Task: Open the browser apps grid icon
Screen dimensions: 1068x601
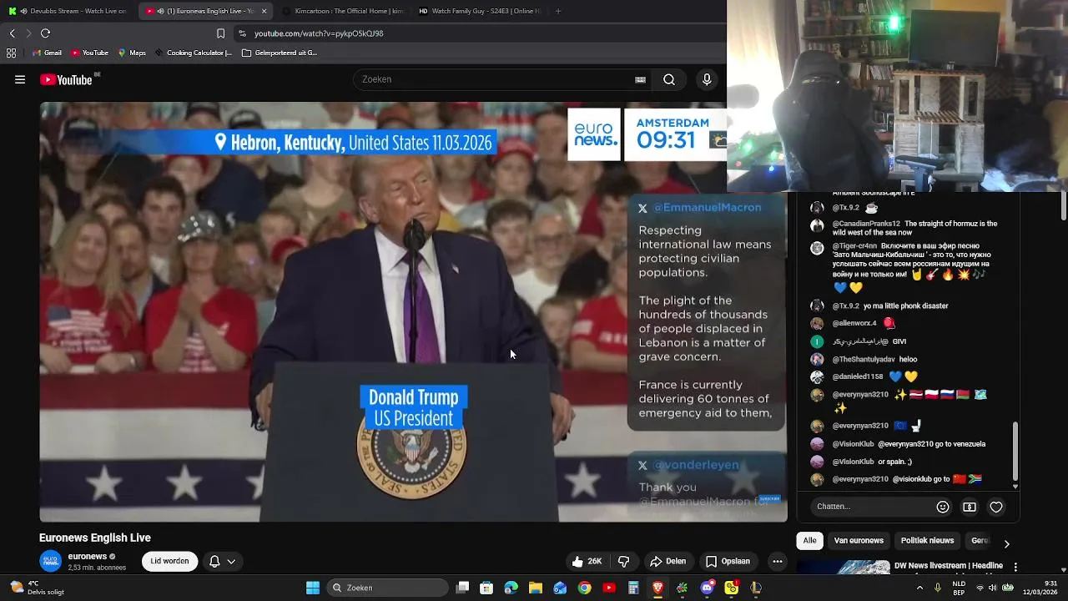Action: (x=11, y=53)
